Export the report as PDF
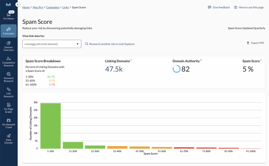Screen dimensions: 269x166 255,43
